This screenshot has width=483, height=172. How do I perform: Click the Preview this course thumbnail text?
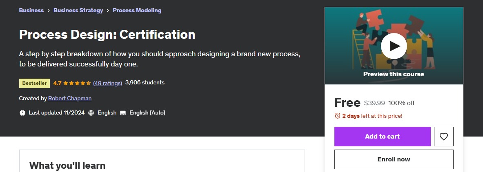point(394,74)
